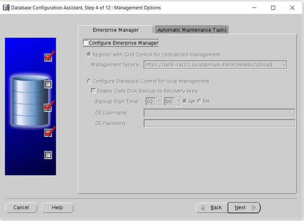Click the unchecked second step box
Screen dimensions: 304x221
[48, 84]
